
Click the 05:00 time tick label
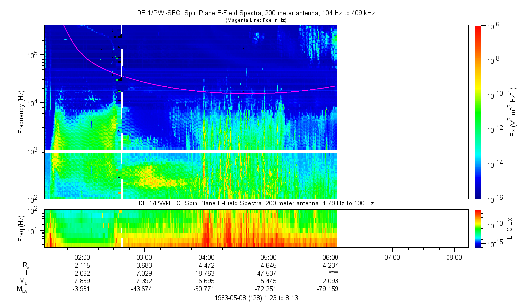268,257
